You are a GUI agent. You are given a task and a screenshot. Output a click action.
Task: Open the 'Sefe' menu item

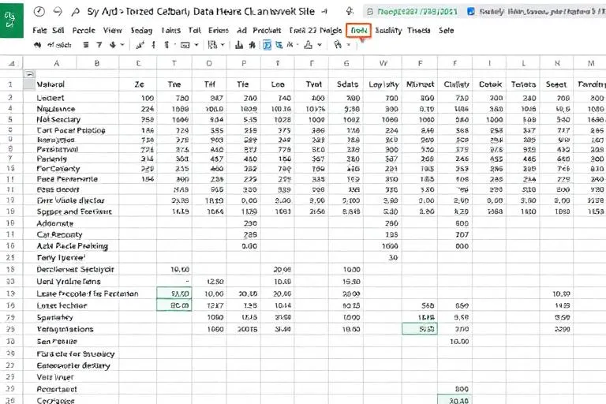[446, 30]
